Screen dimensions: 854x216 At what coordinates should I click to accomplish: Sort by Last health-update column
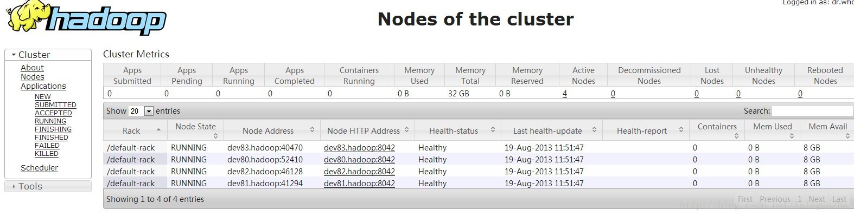[x=551, y=130]
